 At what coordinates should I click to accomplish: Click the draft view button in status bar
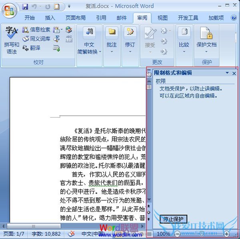(x=149, y=234)
